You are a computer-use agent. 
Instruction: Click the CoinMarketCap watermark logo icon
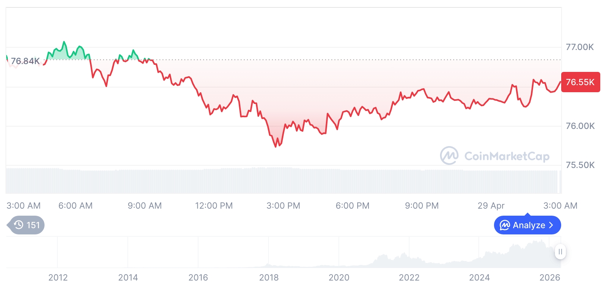click(x=449, y=156)
